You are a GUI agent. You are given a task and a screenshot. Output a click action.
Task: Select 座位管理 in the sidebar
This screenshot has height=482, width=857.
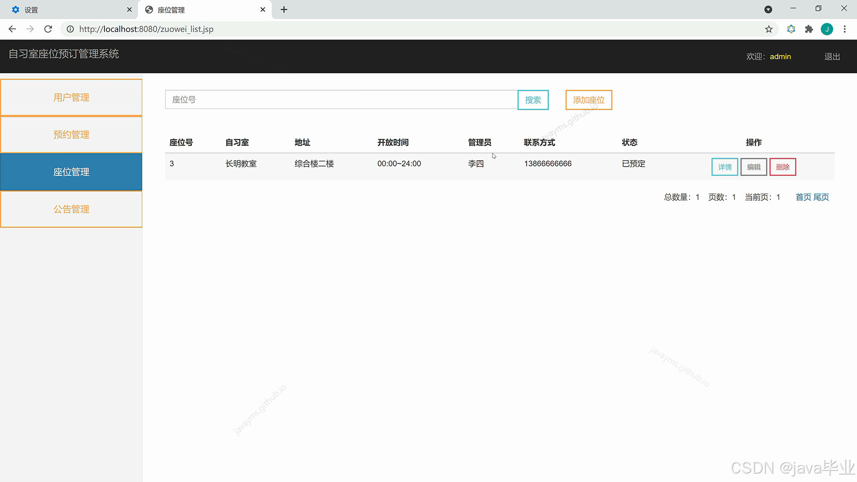coord(71,172)
